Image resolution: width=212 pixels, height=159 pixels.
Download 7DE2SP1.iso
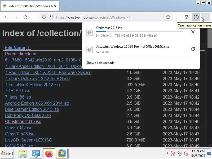point(17,91)
